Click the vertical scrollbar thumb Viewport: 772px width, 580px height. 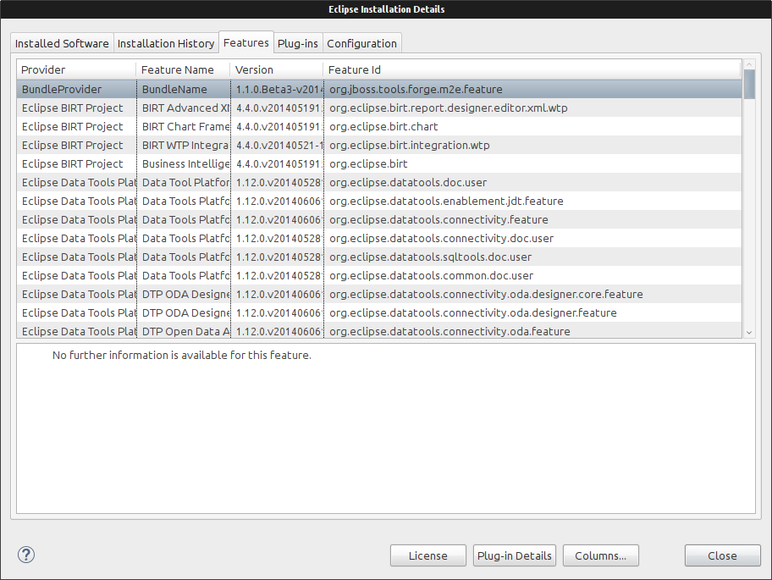point(749,84)
